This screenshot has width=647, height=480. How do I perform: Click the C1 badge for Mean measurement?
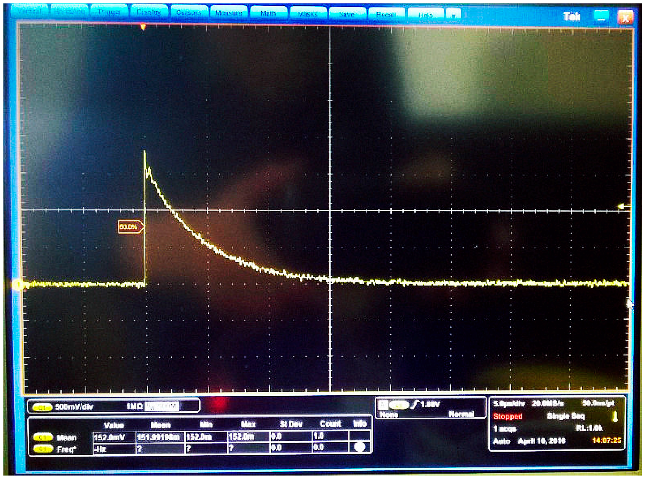click(x=43, y=438)
